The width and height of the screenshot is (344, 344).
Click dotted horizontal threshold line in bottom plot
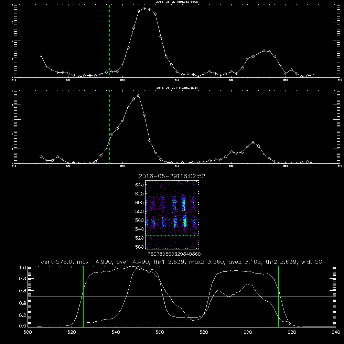(182, 295)
